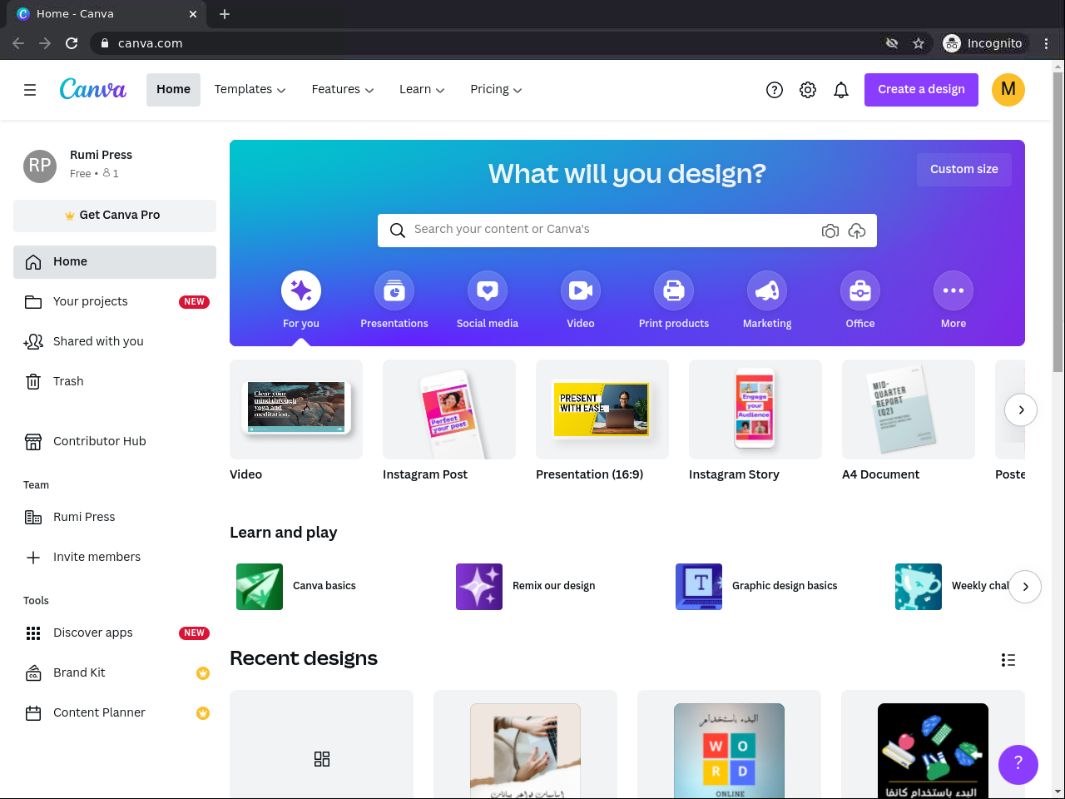Click the camera search icon
Viewport: 1065px width, 799px height.
pyautogui.click(x=830, y=231)
